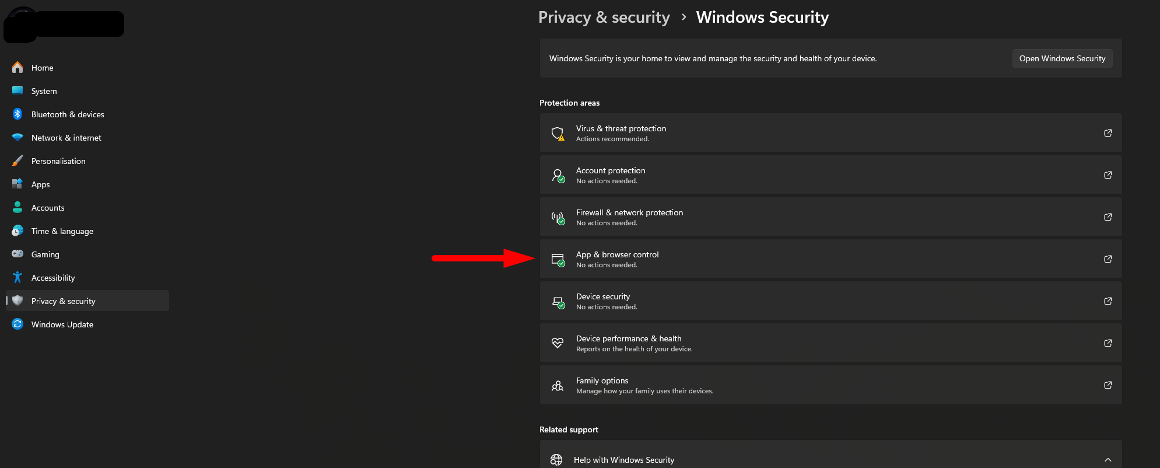Collapse the Help with Windows Security section

pos(1108,460)
